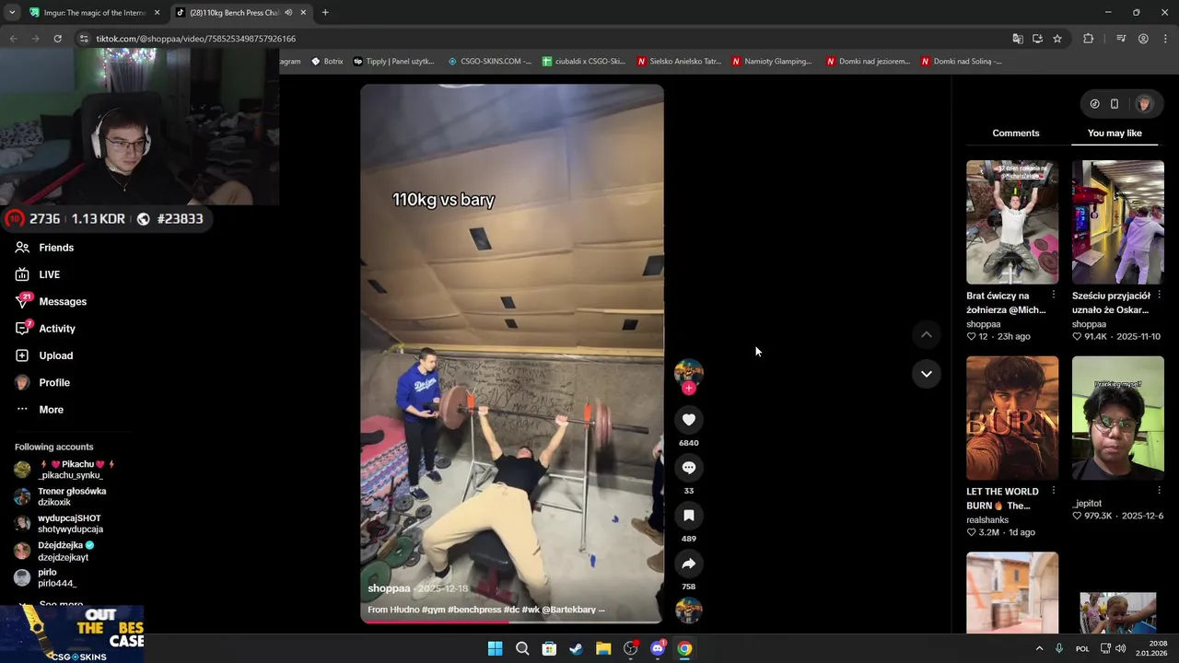Image resolution: width=1179 pixels, height=663 pixels.
Task: Open the spinning sound disc under the share icon
Action: point(688,611)
